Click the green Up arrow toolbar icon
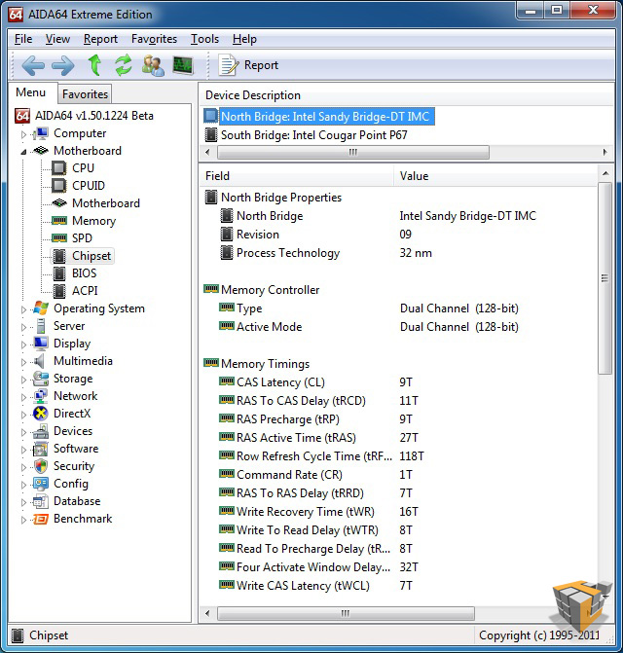 pos(95,65)
